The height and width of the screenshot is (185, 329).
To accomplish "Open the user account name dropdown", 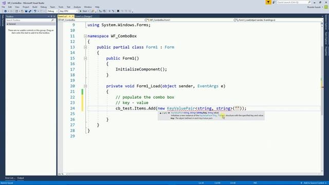I will (315, 7).
